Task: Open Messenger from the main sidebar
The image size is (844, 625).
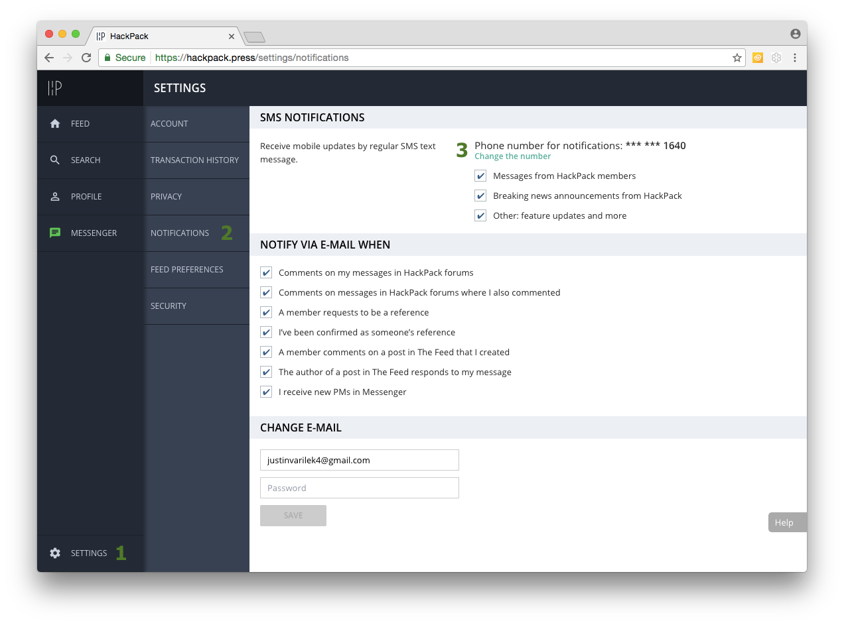Action: [x=90, y=233]
